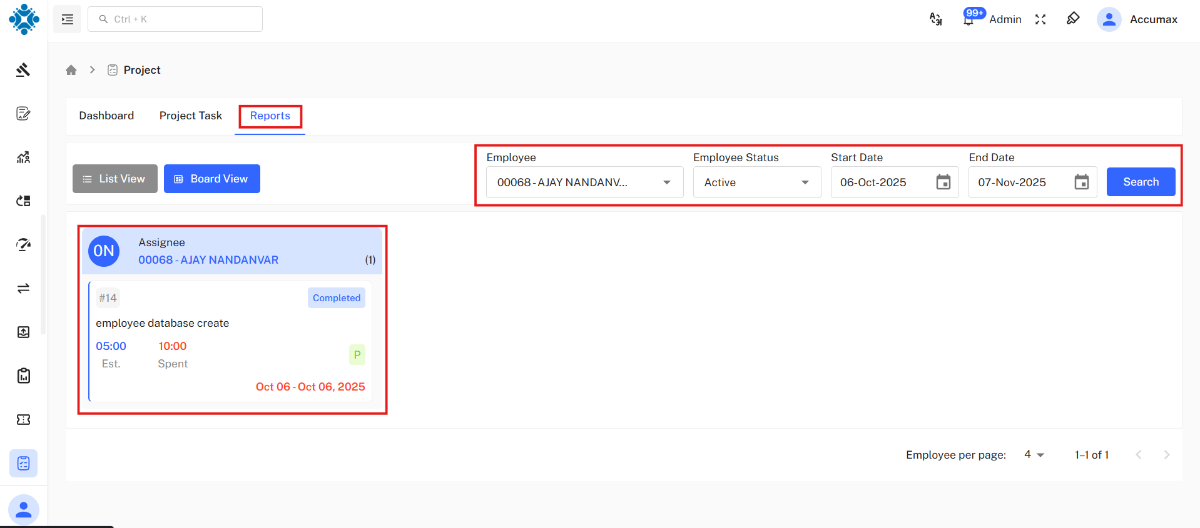Click the theme customizer paint icon

click(x=1073, y=19)
